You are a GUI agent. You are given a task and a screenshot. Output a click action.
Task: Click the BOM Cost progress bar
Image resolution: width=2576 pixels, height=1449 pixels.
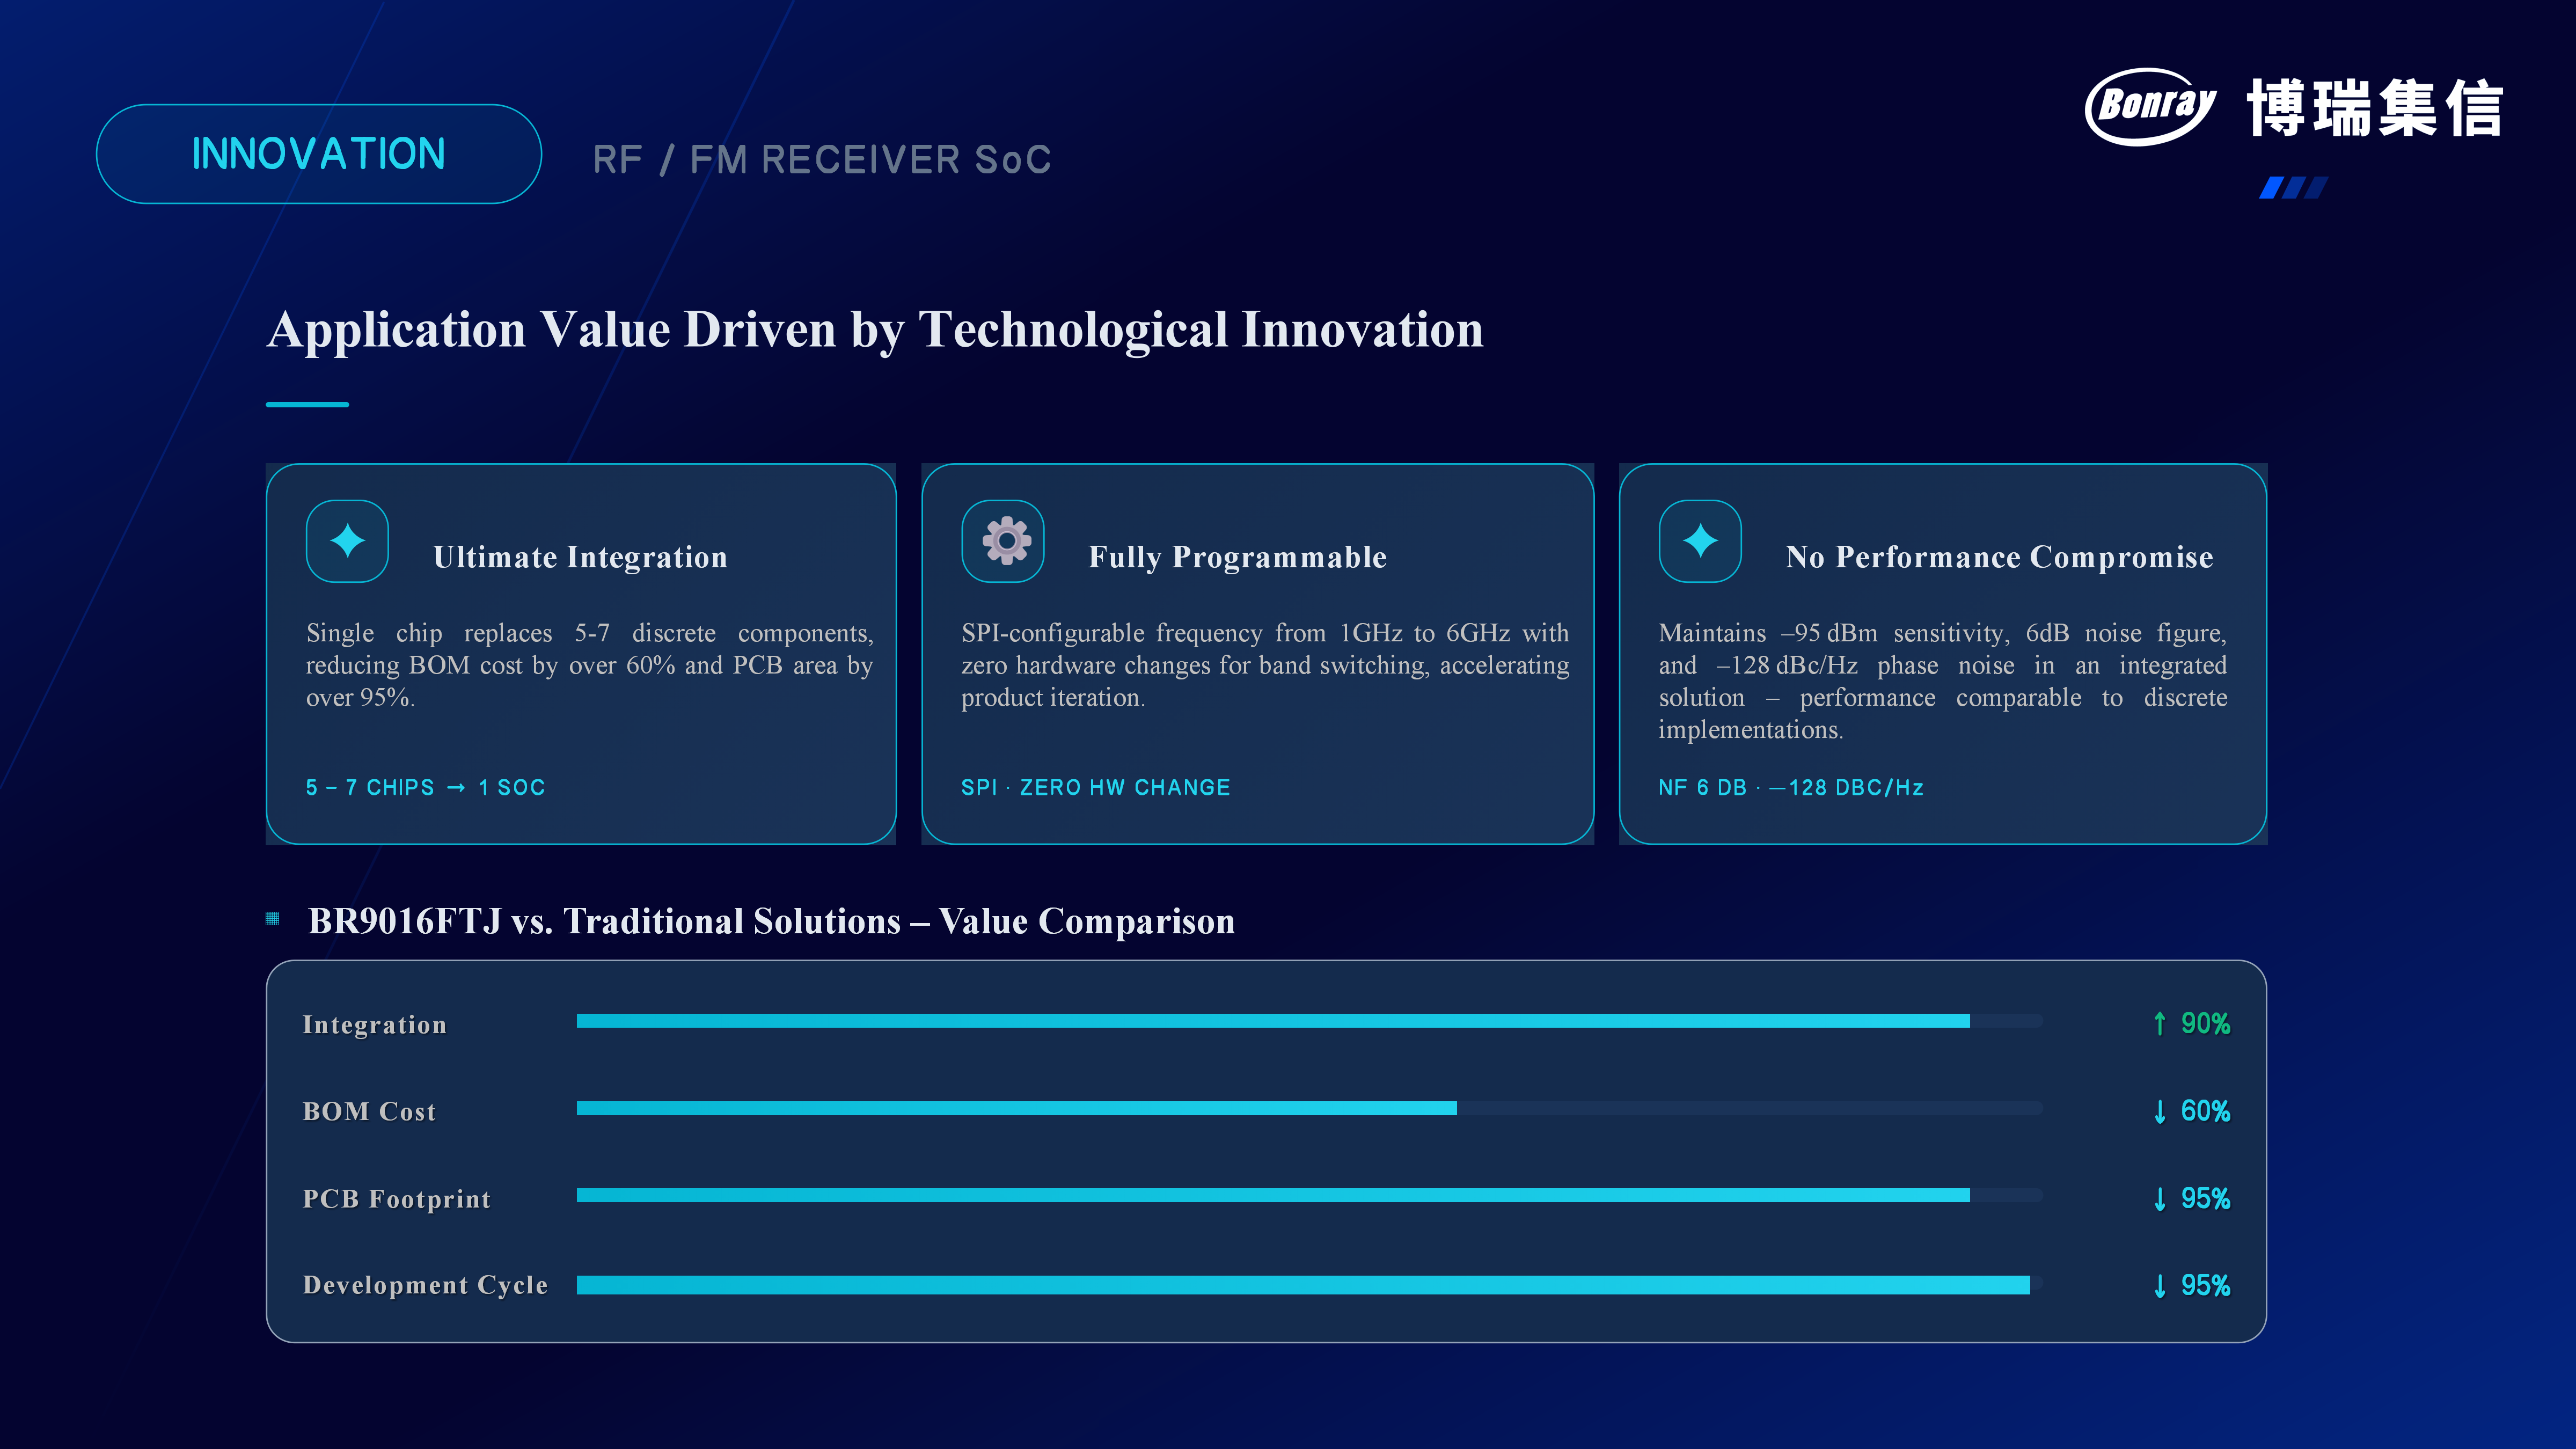[1309, 1108]
